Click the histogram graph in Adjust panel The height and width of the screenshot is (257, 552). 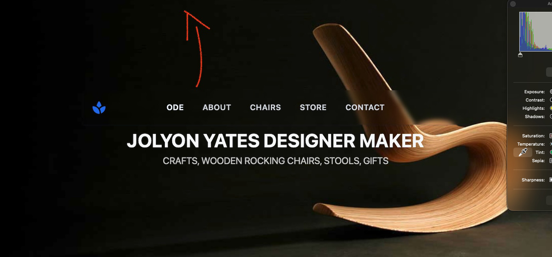[535, 31]
